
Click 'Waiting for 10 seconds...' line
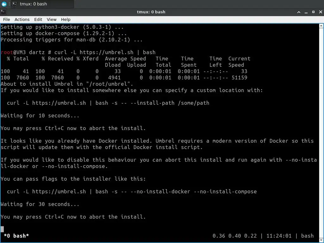[40, 115]
